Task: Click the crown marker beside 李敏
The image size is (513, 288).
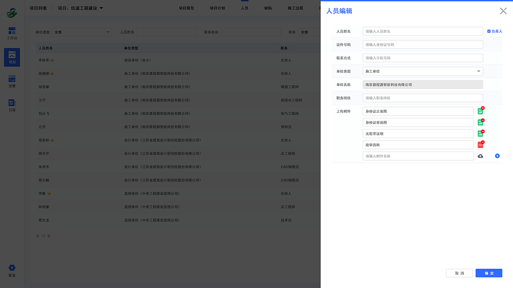Action: (49, 193)
